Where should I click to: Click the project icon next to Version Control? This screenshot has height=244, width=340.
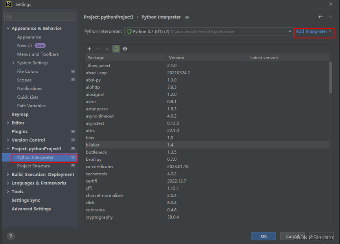pyautogui.click(x=73, y=140)
